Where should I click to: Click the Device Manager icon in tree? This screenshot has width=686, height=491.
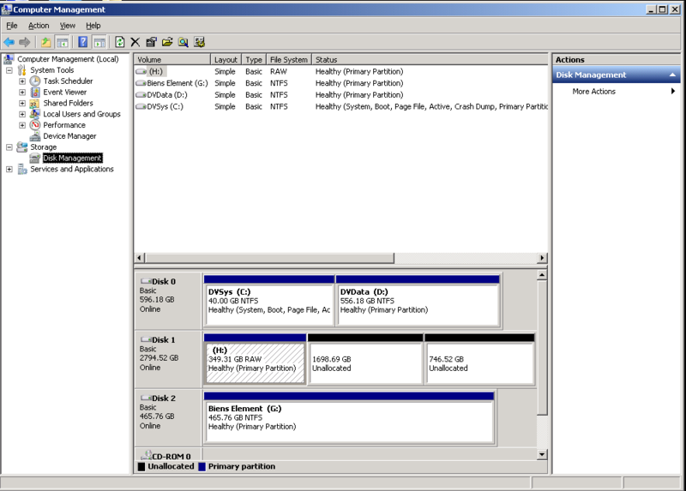[x=35, y=136]
